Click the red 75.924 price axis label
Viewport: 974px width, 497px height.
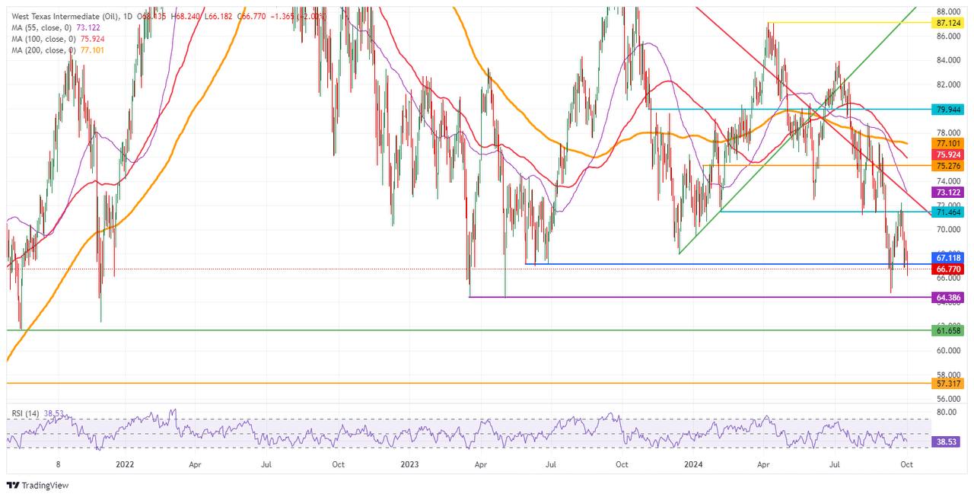tap(947, 154)
